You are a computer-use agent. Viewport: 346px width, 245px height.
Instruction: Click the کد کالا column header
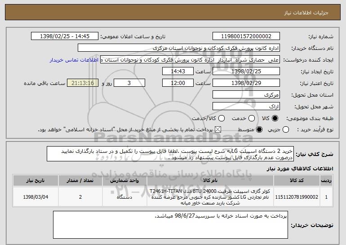(297, 181)
